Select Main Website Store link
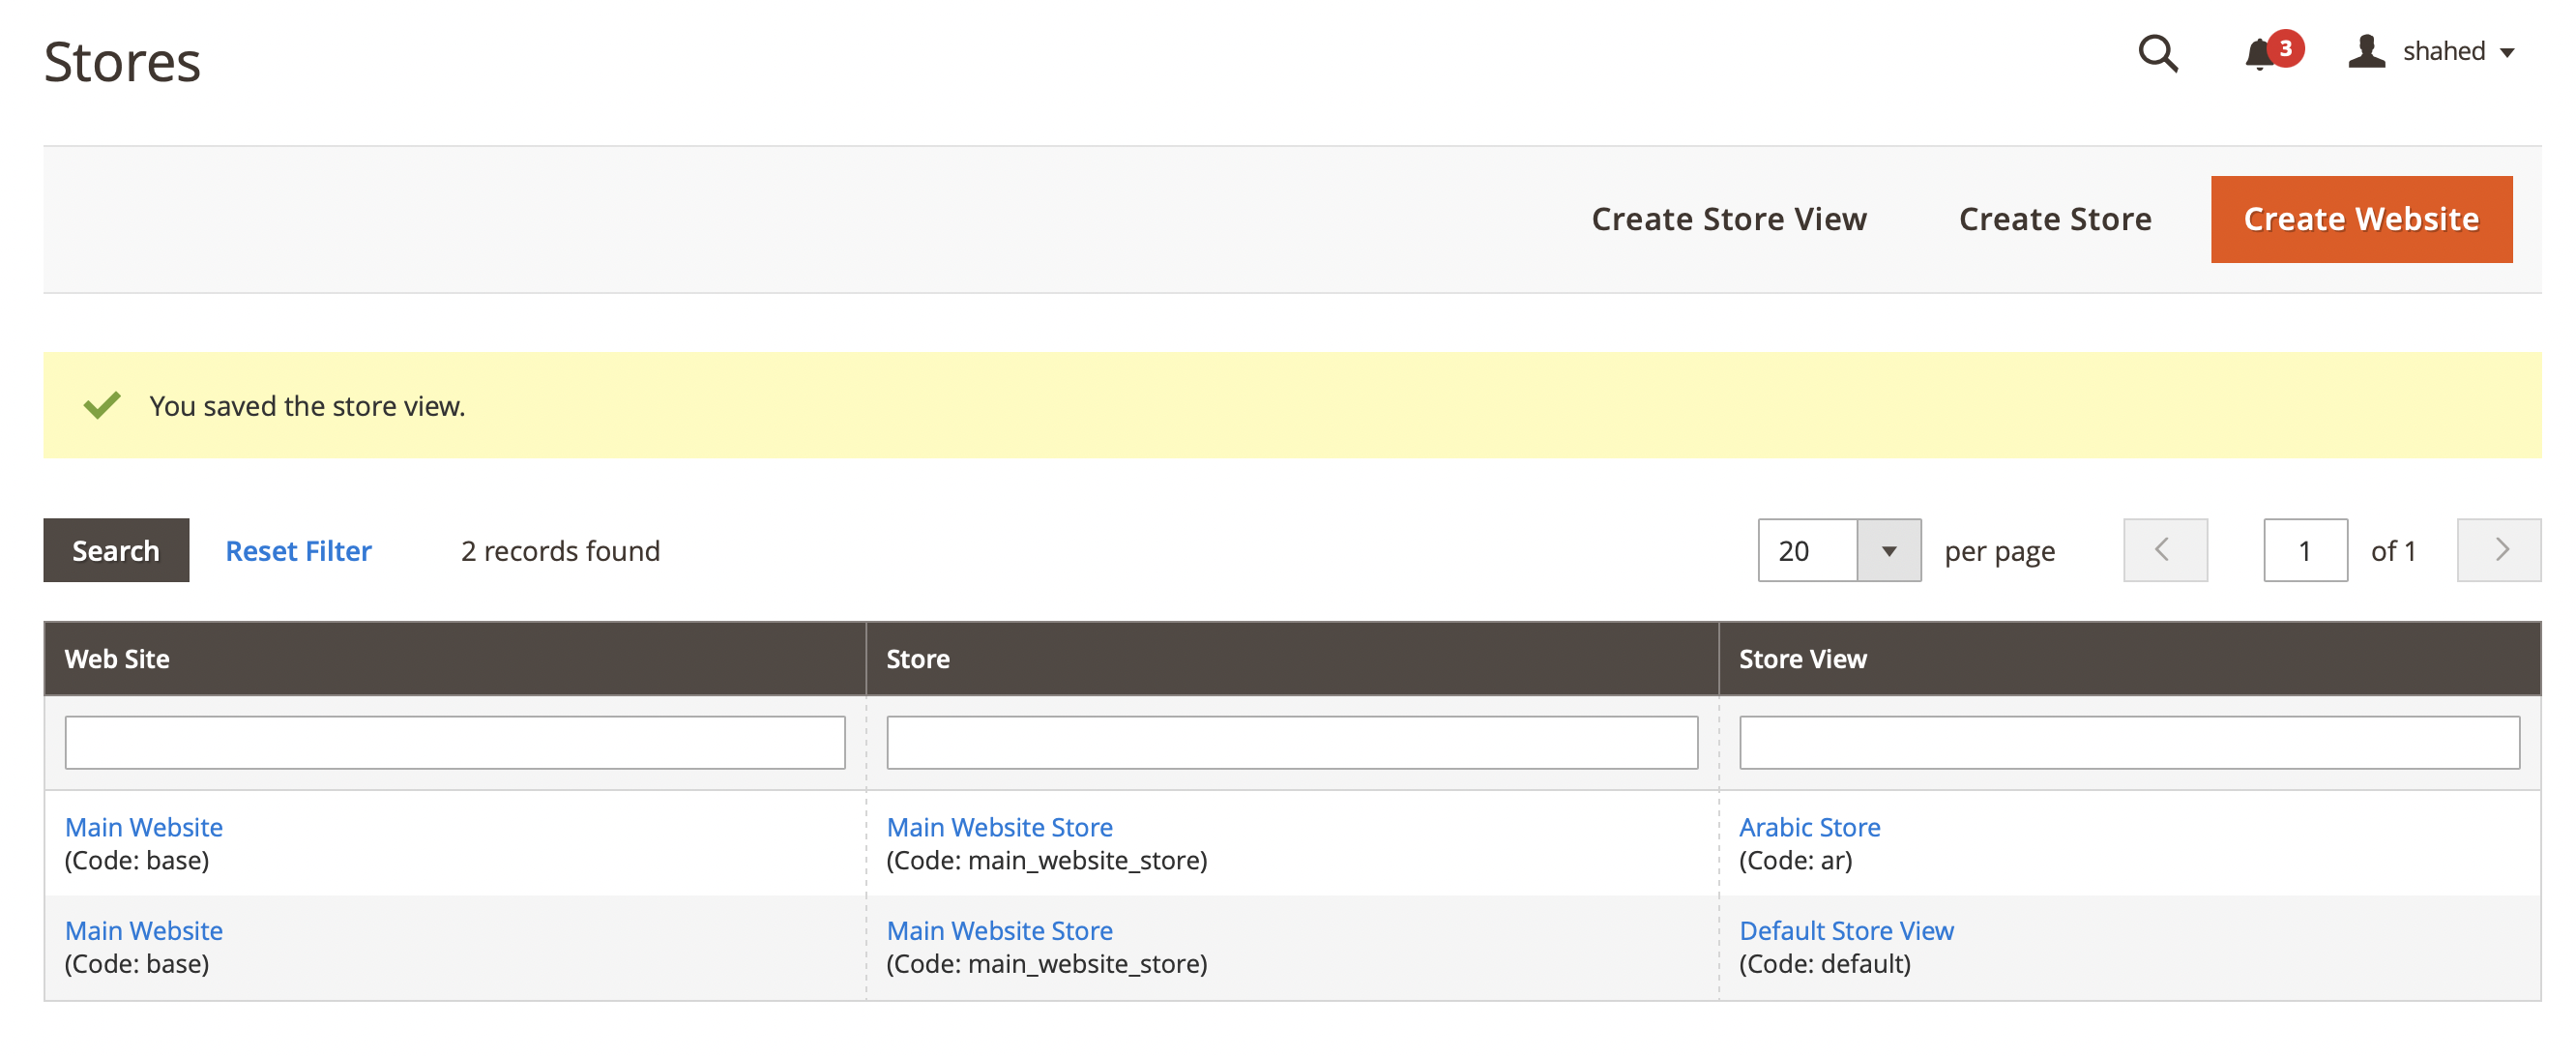Viewport: 2576px width, 1056px height. tap(1000, 827)
